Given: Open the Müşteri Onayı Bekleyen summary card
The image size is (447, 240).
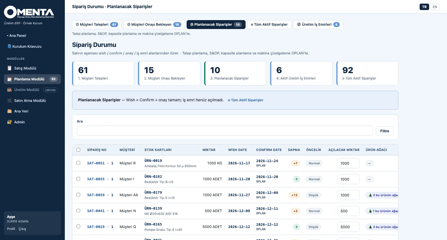Looking at the screenshot, I should [169, 73].
